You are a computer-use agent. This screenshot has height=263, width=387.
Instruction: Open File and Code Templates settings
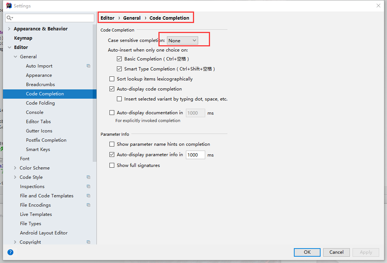click(x=47, y=195)
